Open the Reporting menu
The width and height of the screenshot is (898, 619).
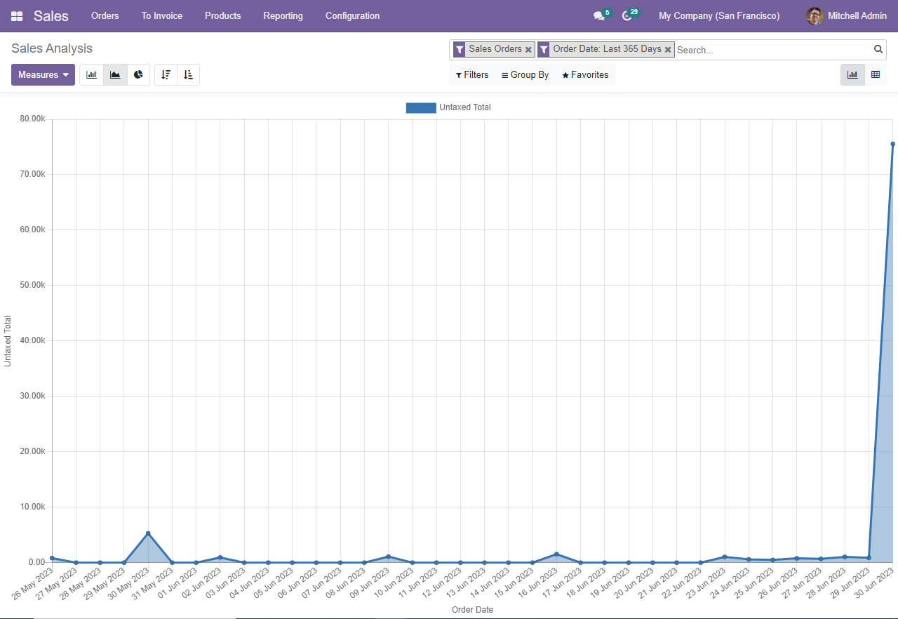pyautogui.click(x=283, y=16)
